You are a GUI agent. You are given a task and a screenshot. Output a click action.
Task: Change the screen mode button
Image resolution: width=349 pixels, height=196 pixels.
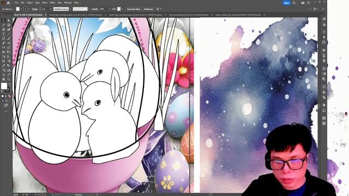(6, 105)
